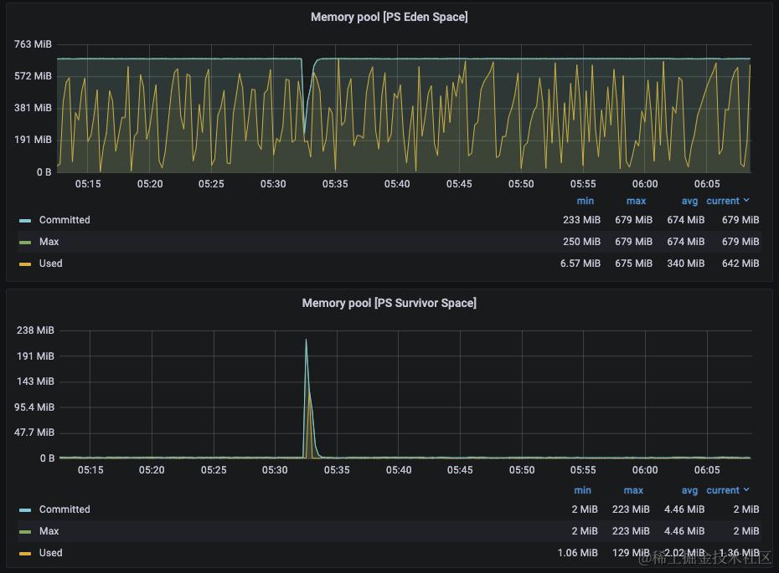
Task: Click Eden Space Used avg value 340 MiB
Action: [x=685, y=263]
